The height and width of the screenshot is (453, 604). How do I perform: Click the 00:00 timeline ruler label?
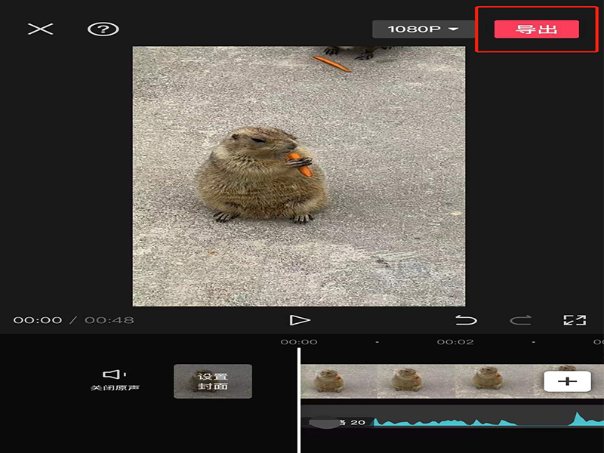tap(299, 342)
